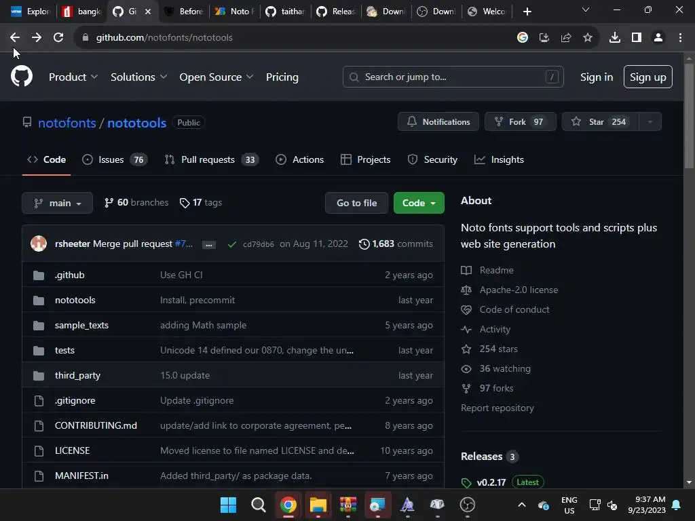695x521 pixels.
Task: Expand the Product menu
Action: pos(73,77)
